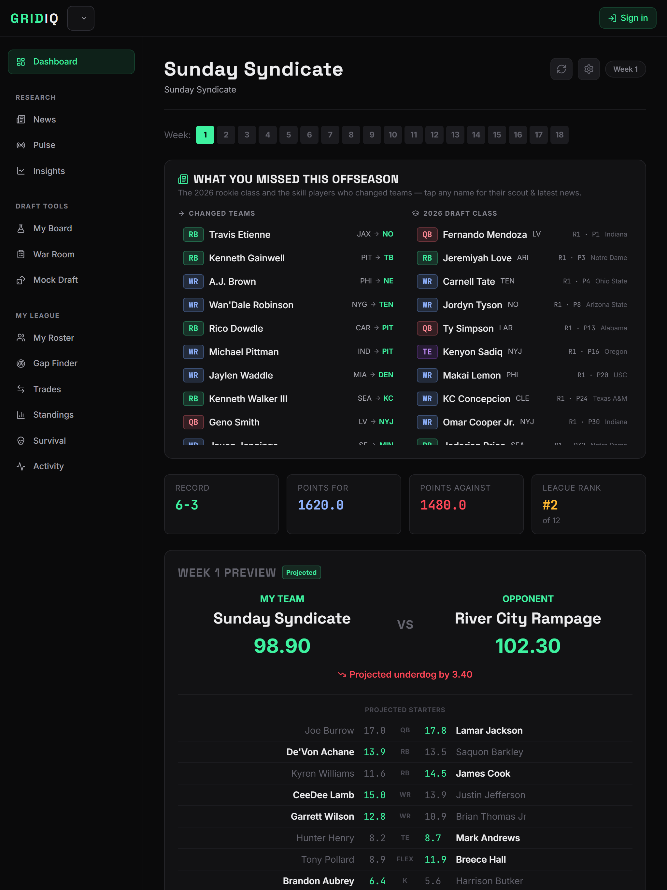Click the Points For 1620.0 card
The image size is (667, 890).
[344, 504]
